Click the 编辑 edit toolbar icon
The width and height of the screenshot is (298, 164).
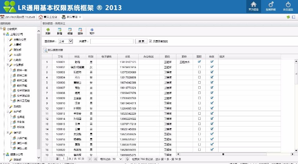pos(70,30)
